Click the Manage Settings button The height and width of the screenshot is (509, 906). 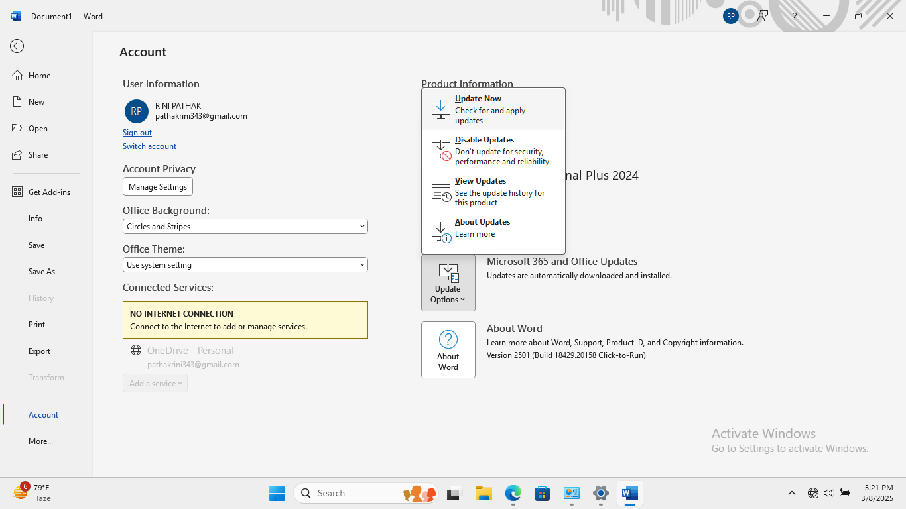[x=158, y=187]
